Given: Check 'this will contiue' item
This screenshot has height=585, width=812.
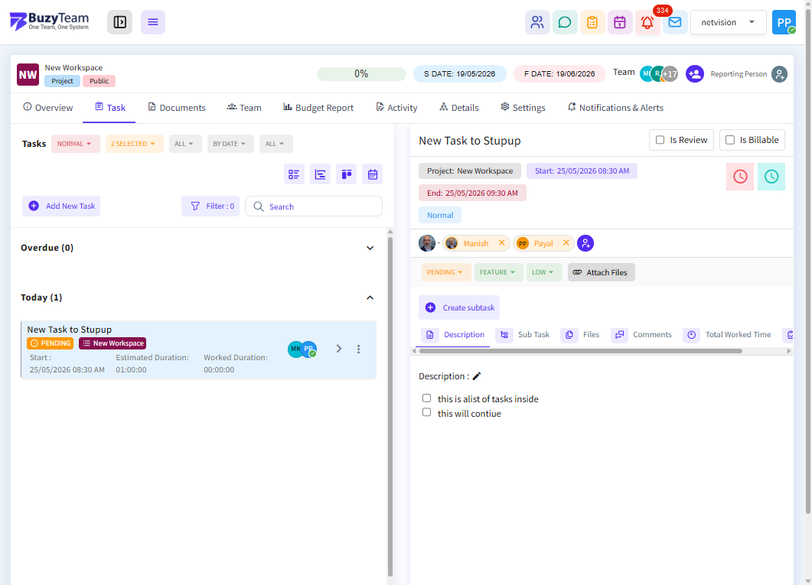Looking at the screenshot, I should pos(426,412).
